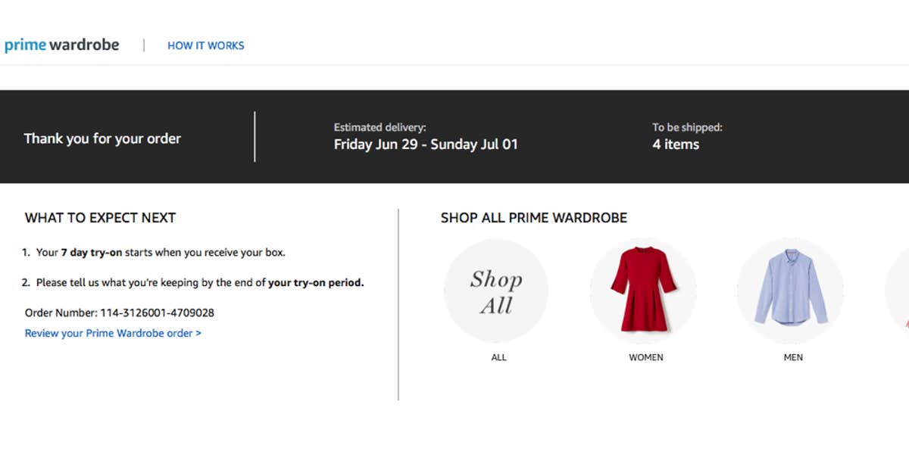Open Review your Prime Wardrobe order link
The height and width of the screenshot is (454, 909).
click(112, 333)
